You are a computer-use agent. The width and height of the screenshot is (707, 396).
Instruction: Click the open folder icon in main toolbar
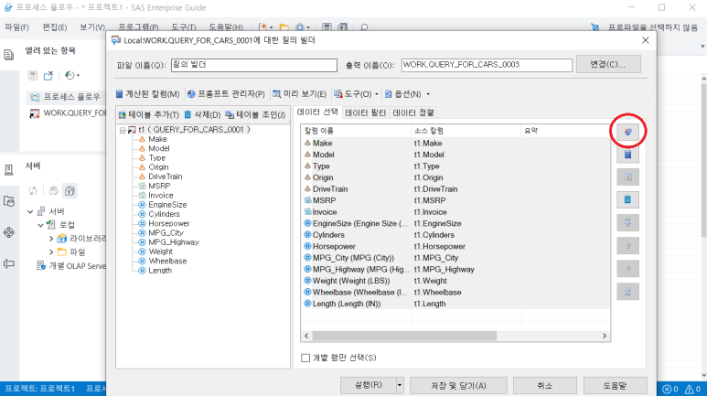pos(284,27)
